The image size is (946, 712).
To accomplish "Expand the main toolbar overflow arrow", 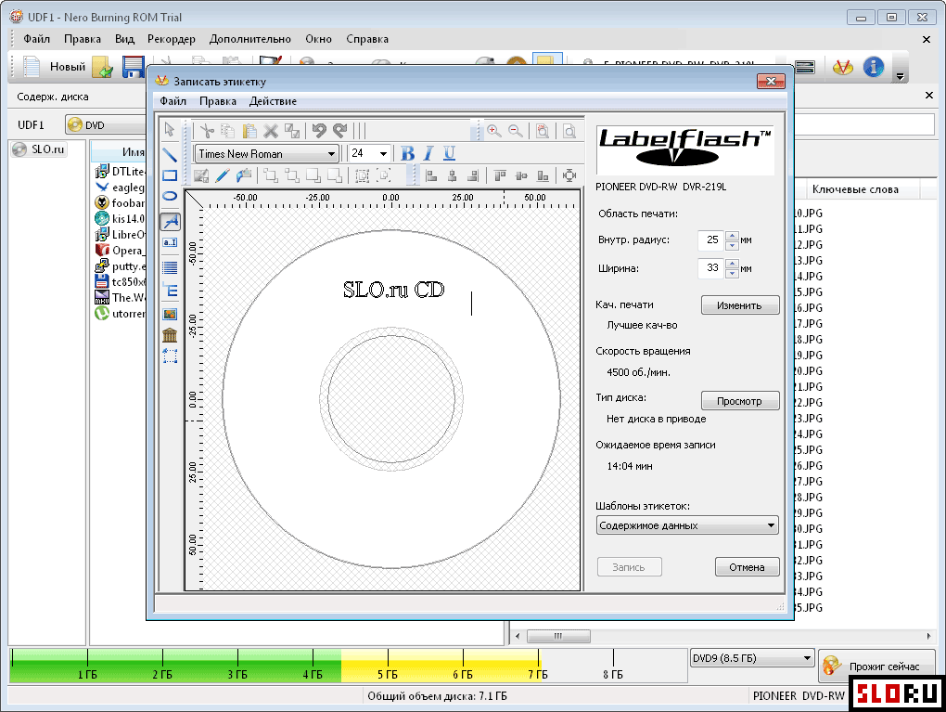I will [900, 76].
